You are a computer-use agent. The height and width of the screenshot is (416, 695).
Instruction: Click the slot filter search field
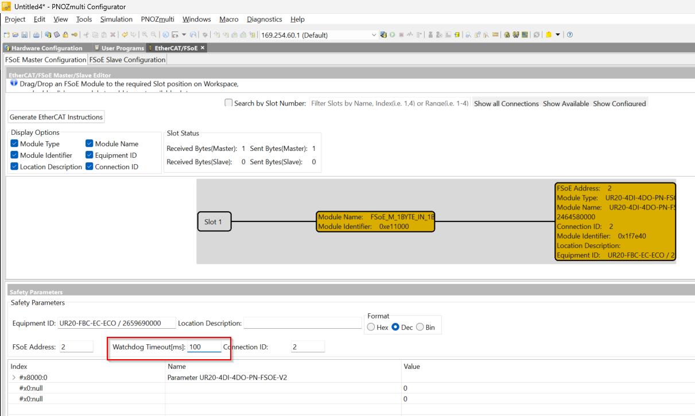click(390, 103)
